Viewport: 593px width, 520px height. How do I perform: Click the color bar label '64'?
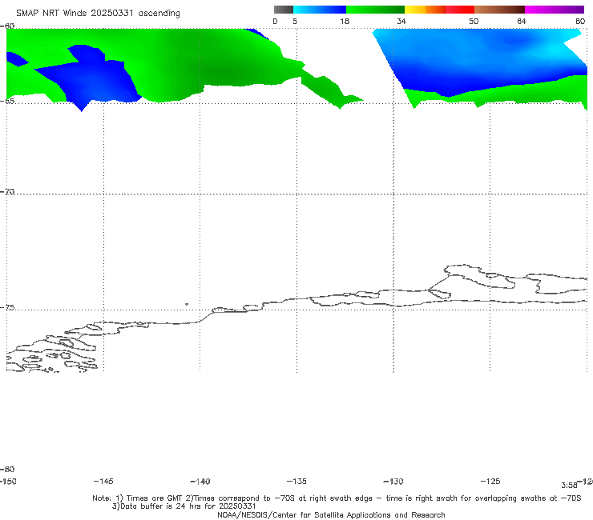coord(522,22)
